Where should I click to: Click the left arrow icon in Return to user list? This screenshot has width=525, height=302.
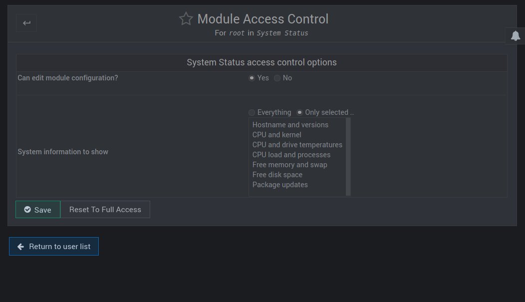click(20, 246)
